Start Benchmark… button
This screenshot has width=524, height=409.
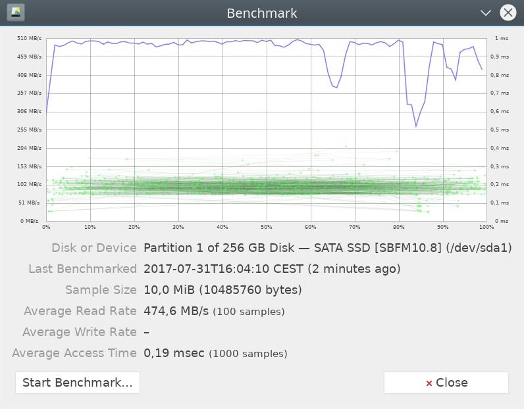tap(78, 383)
